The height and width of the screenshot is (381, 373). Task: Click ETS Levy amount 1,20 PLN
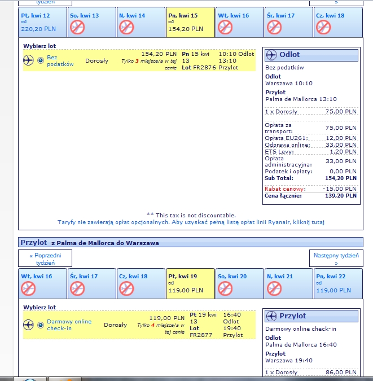(x=343, y=152)
